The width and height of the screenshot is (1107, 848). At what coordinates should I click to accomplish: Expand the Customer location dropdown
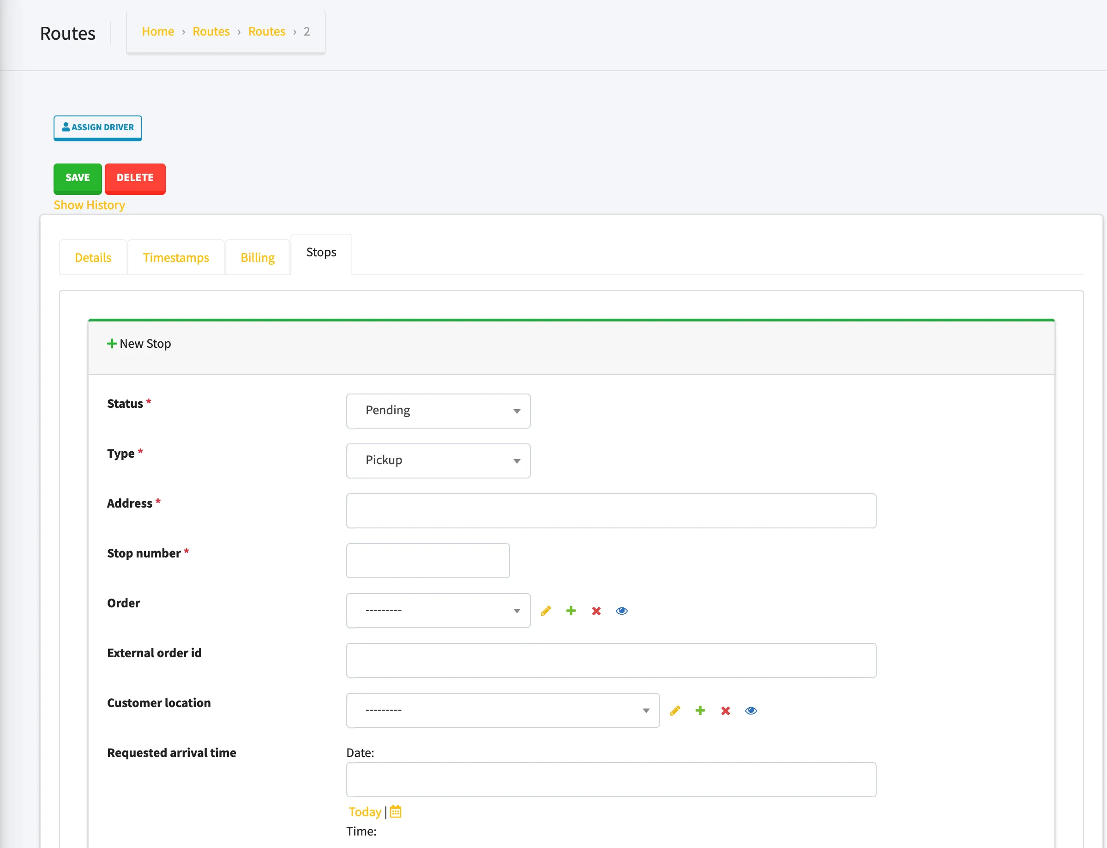tap(503, 711)
